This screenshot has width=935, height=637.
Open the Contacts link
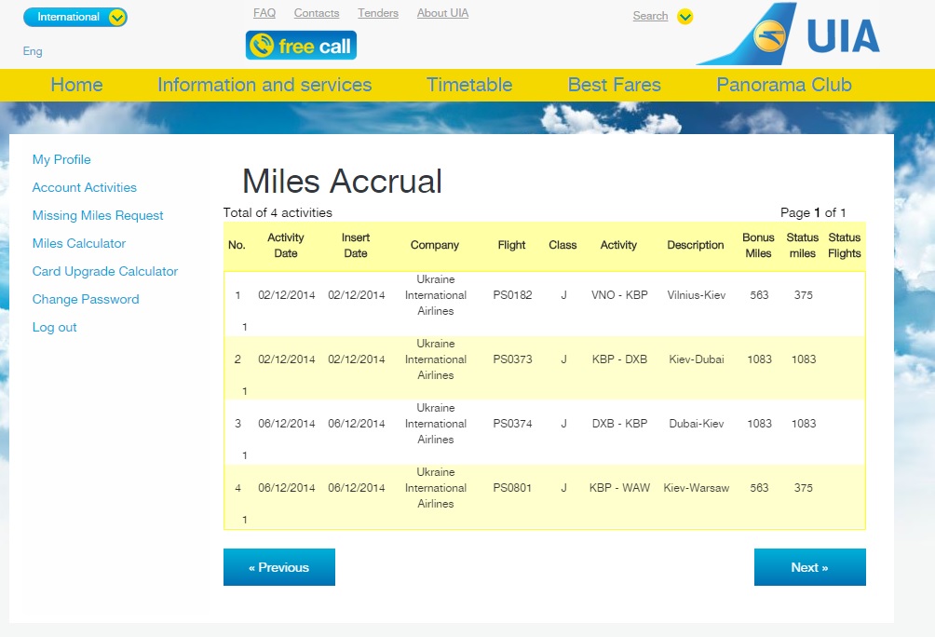click(317, 13)
